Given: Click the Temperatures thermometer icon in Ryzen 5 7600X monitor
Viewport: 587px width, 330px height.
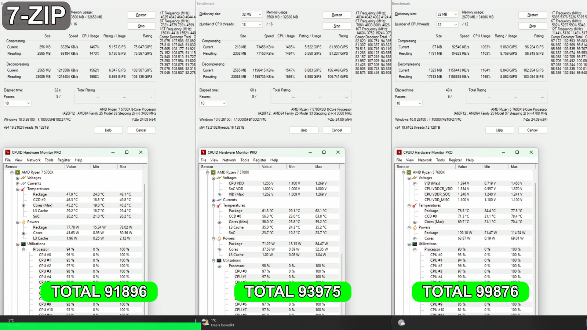Looking at the screenshot, I should click(415, 205).
